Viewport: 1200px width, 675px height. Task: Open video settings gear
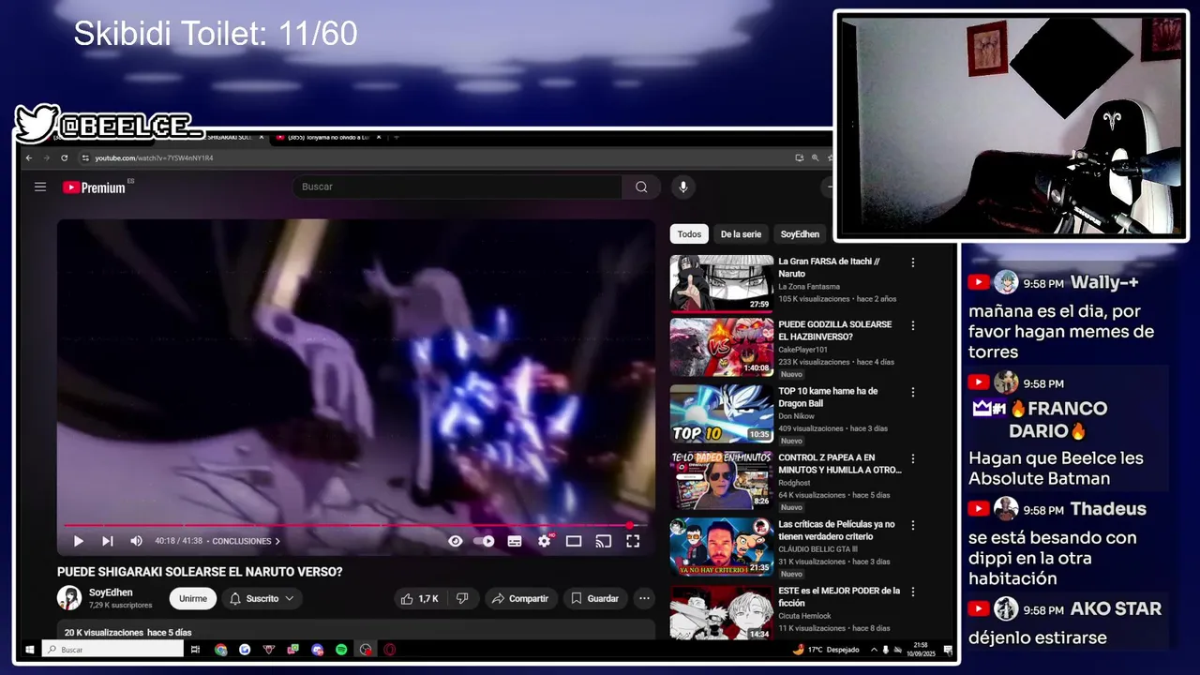(544, 541)
